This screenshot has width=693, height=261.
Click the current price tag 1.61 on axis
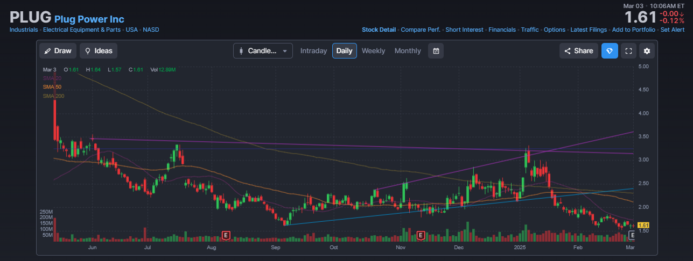pyautogui.click(x=643, y=226)
